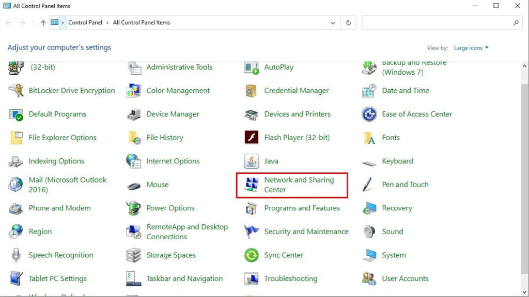Screen dimensions: 529x297
Task: Open the Pen and Touch icon
Action: click(368, 185)
